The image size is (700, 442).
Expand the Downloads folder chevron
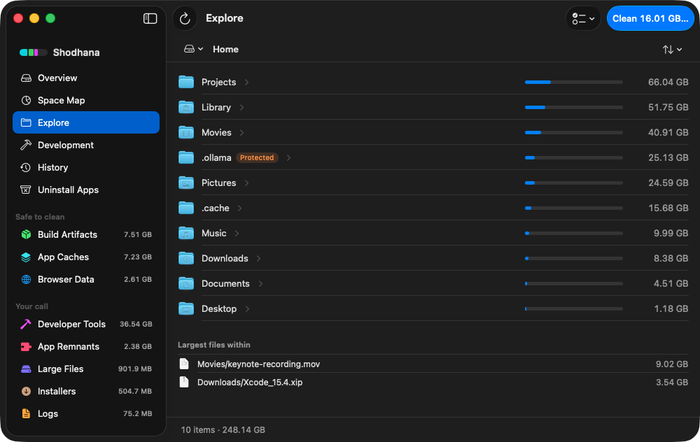point(258,259)
